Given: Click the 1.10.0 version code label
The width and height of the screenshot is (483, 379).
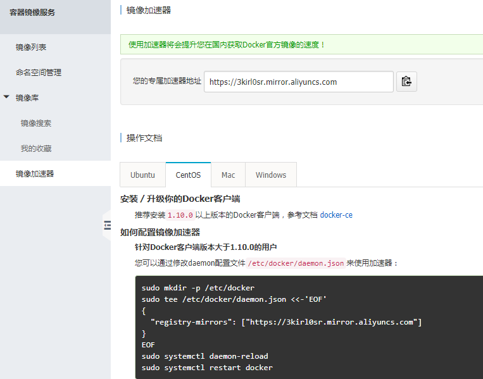Looking at the screenshot, I should point(180,215).
